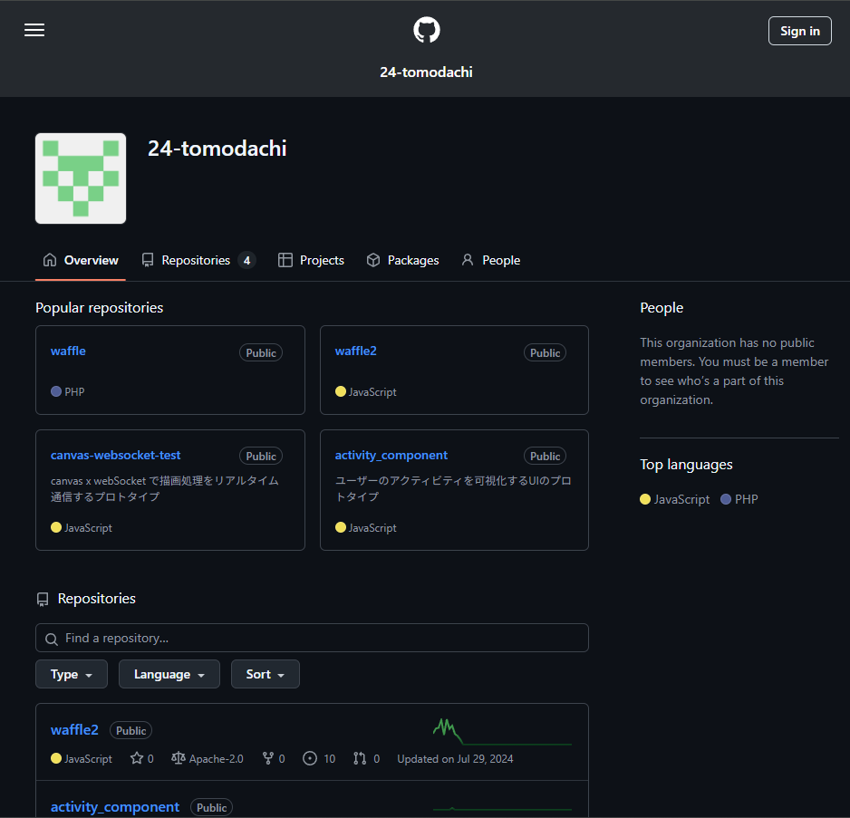Click the Overview home icon
Screen dimensions: 850x818
[50, 260]
